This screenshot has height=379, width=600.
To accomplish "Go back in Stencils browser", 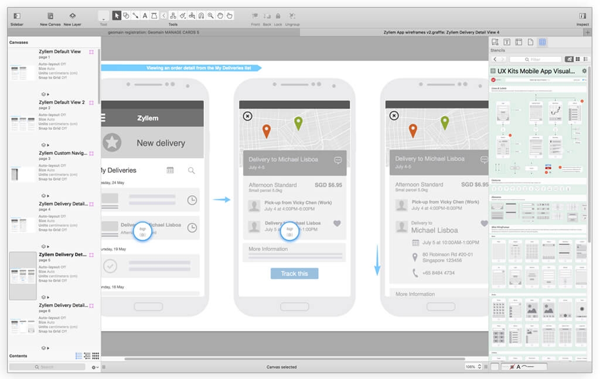I will (495, 59).
